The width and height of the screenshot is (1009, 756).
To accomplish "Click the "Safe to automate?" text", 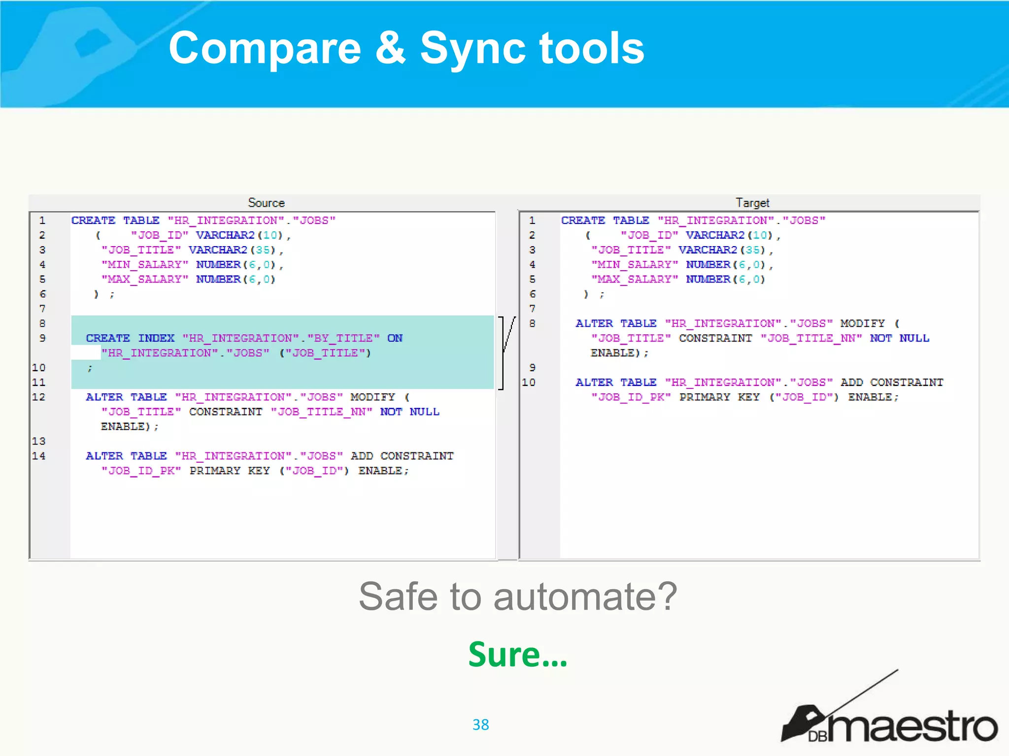I will [518, 596].
